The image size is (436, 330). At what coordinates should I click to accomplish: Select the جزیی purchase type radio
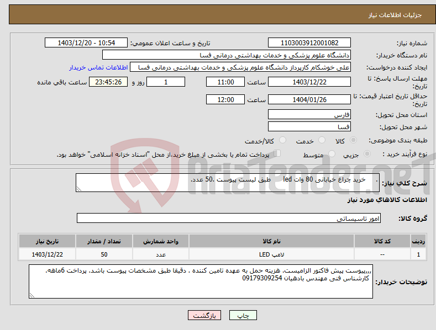(367, 153)
